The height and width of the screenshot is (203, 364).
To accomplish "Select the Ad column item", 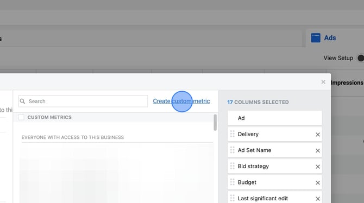I will tap(275, 118).
